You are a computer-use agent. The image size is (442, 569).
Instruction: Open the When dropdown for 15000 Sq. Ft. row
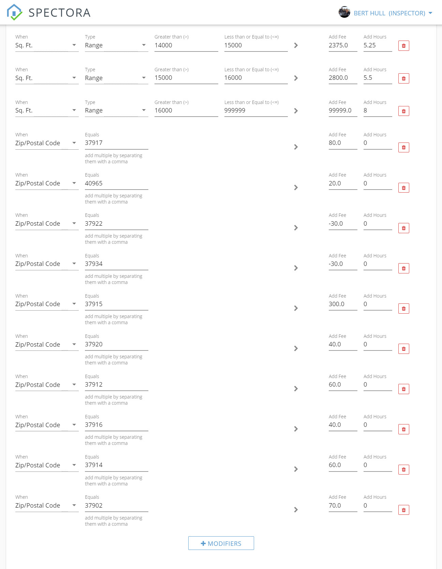tap(47, 78)
